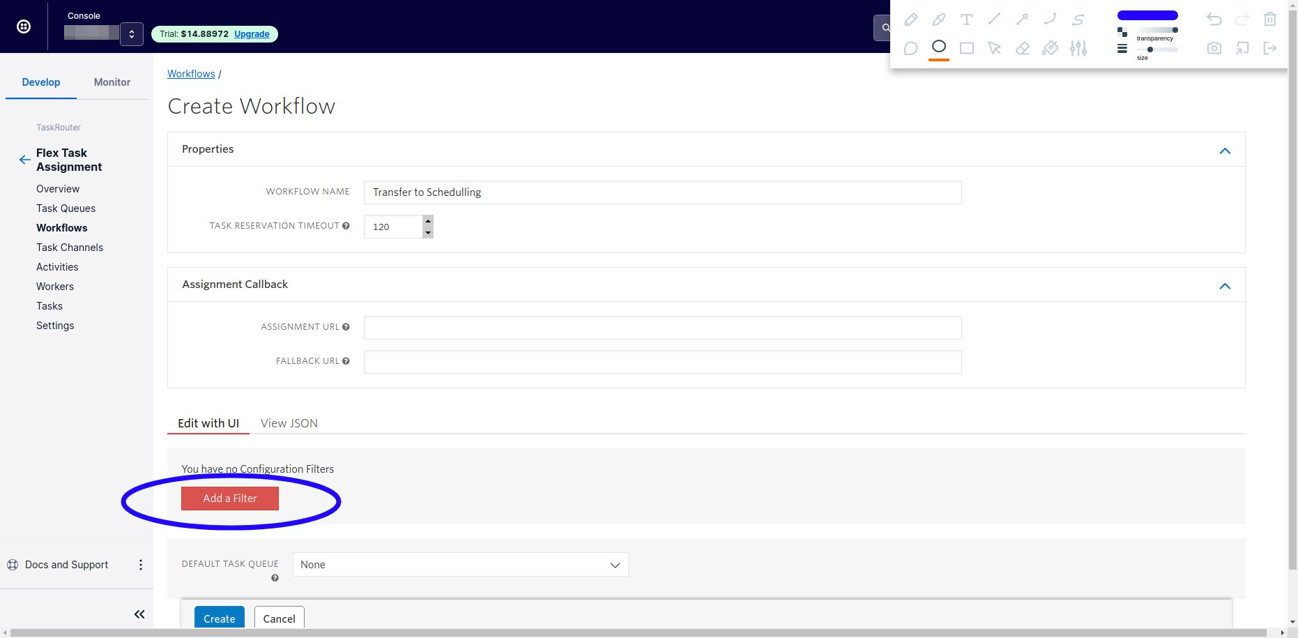Switch to the Develop tab

tap(41, 82)
